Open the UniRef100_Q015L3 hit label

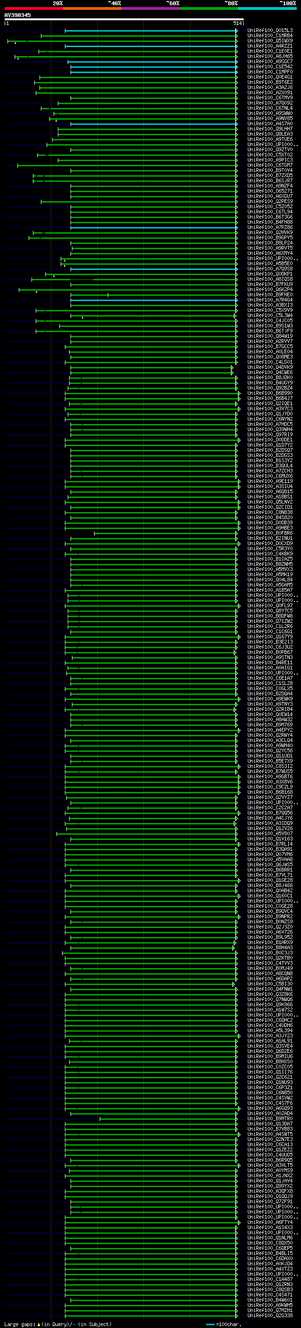(270, 31)
